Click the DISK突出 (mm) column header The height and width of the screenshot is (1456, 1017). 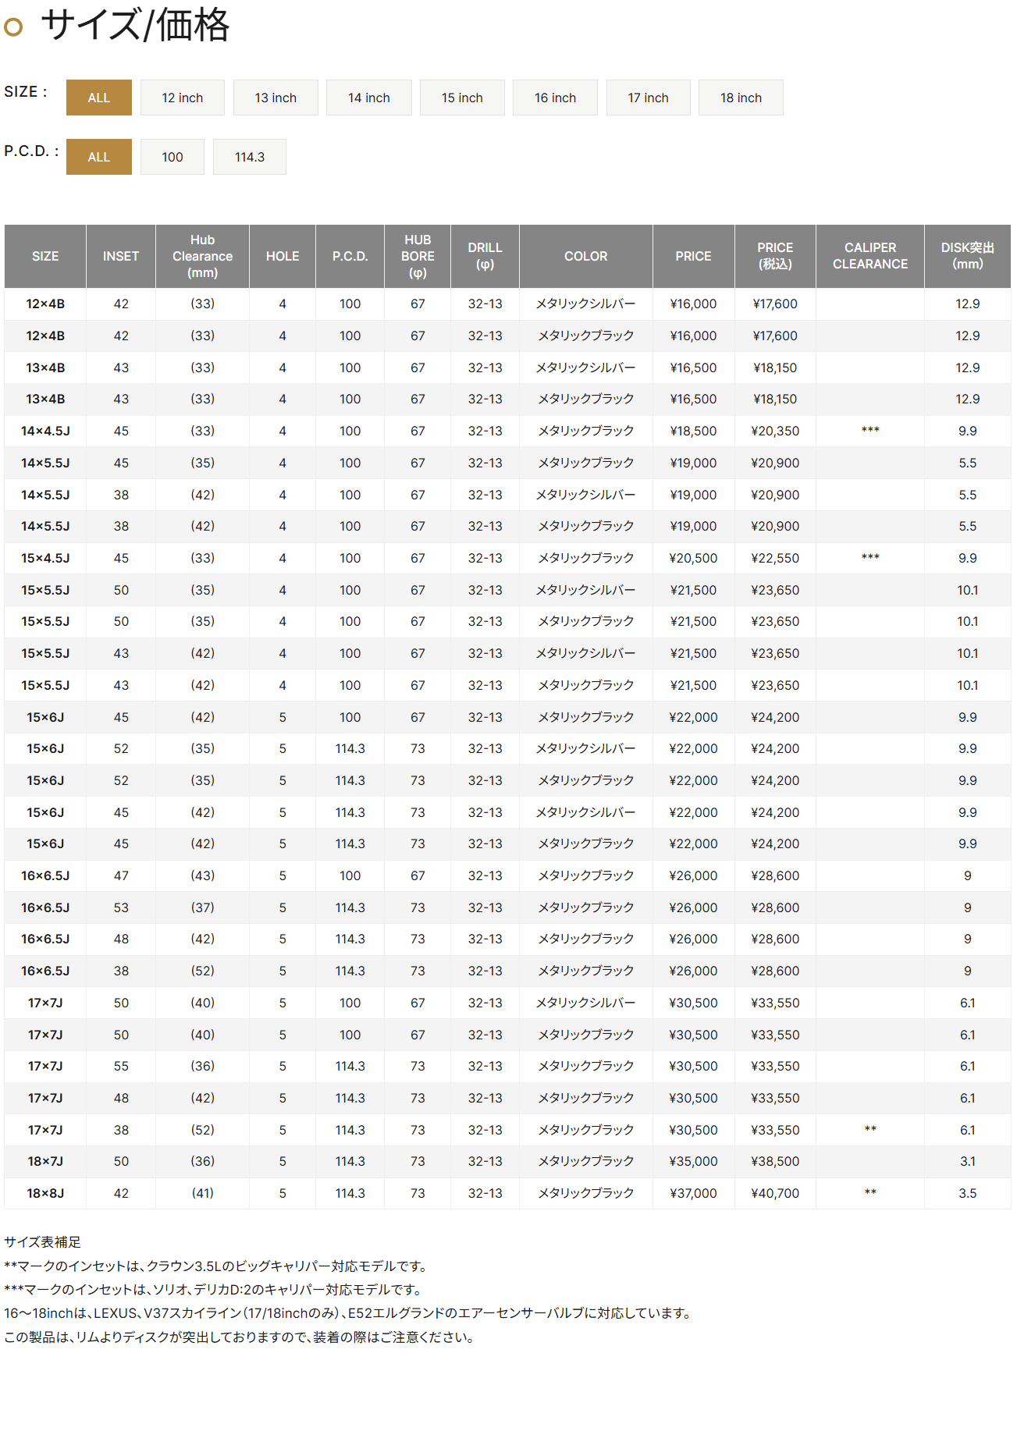pyautogui.click(x=967, y=256)
